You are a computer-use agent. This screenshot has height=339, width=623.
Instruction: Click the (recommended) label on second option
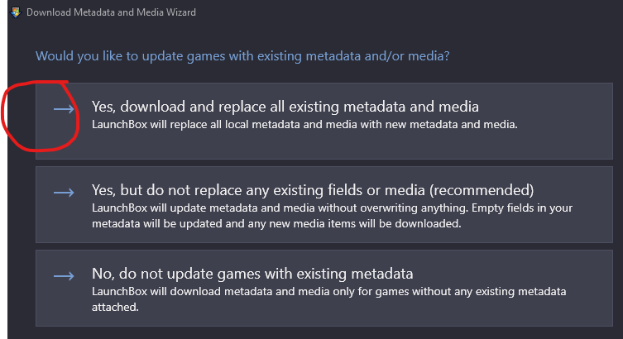(x=482, y=190)
